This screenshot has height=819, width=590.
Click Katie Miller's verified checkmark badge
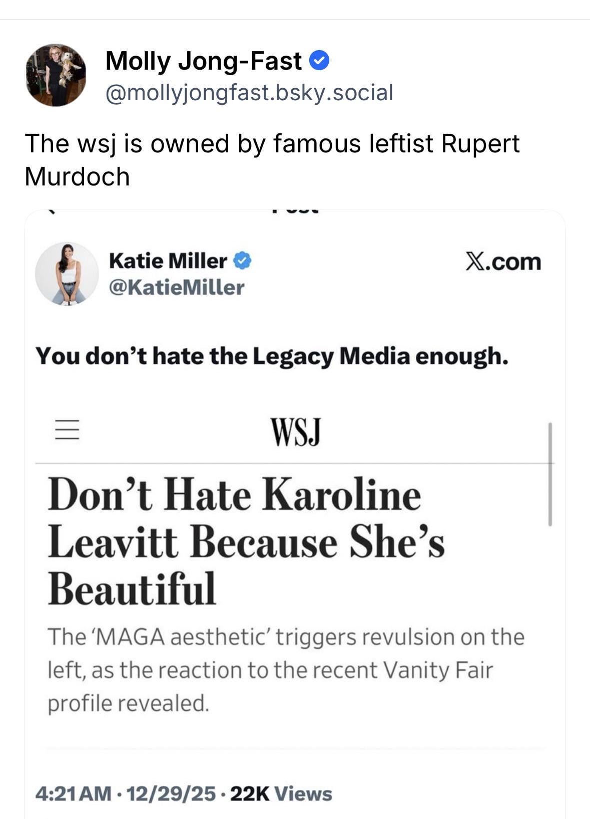tap(243, 261)
